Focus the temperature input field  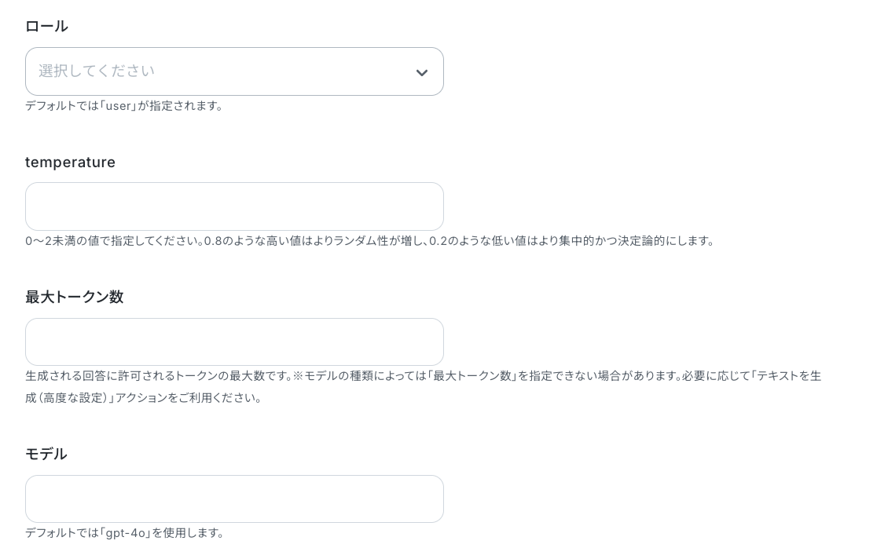pos(234,206)
